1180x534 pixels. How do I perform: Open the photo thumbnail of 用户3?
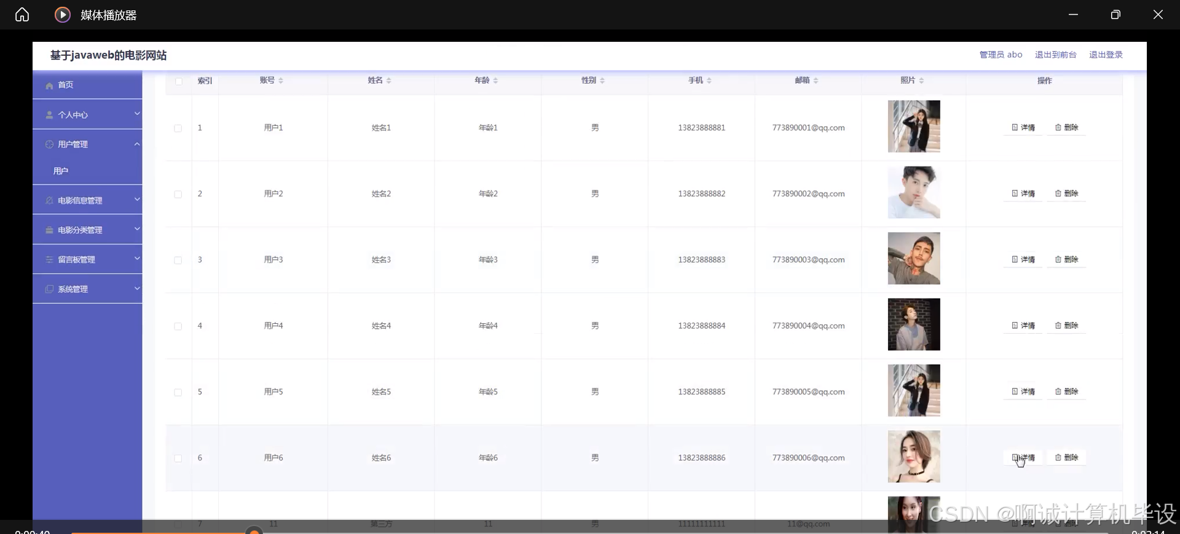914,258
